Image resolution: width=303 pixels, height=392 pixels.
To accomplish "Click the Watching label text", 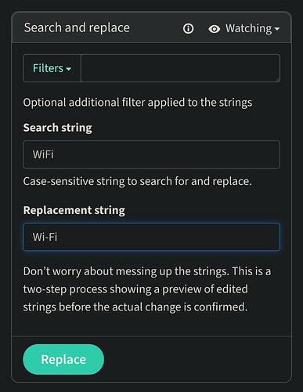I will [249, 28].
